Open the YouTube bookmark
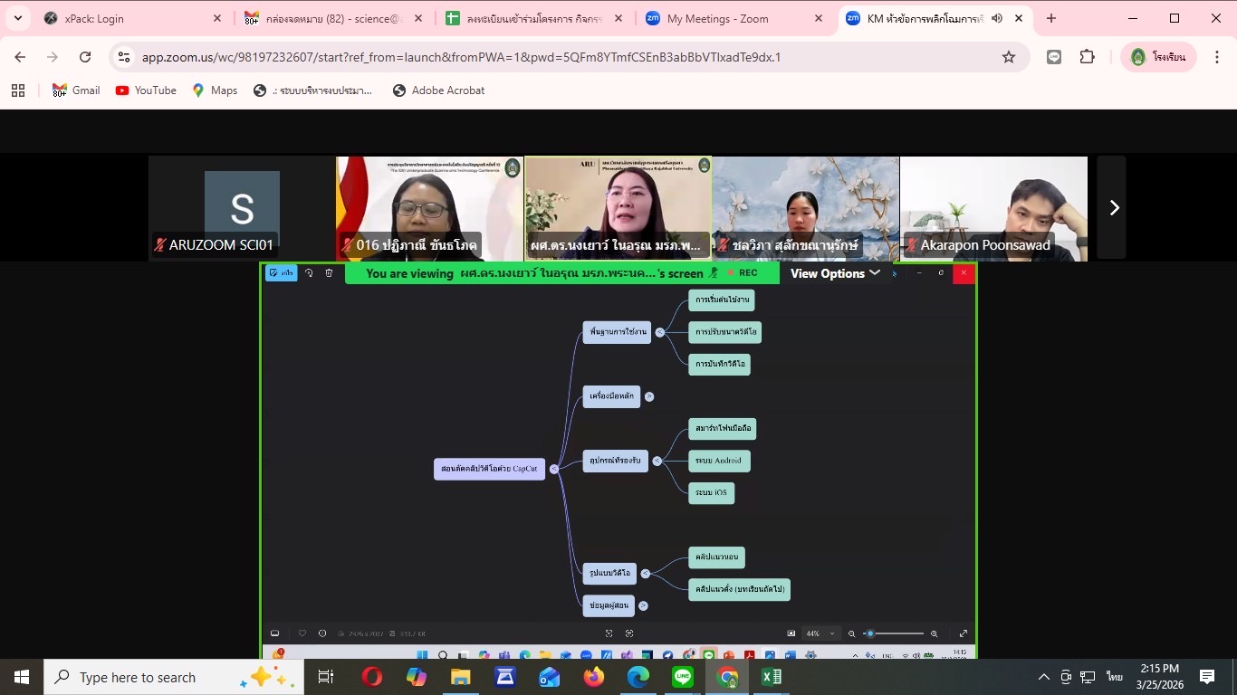 tap(146, 90)
